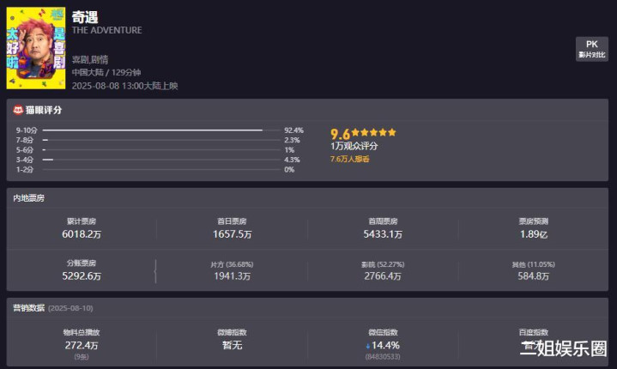Click the 7.6万人想看 link
This screenshot has width=617, height=369.
(350, 159)
